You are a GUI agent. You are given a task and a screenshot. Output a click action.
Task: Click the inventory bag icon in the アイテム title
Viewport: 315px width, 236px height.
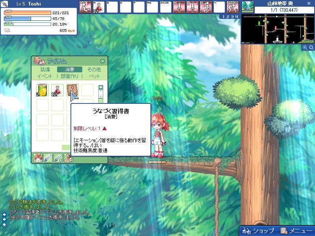39,61
